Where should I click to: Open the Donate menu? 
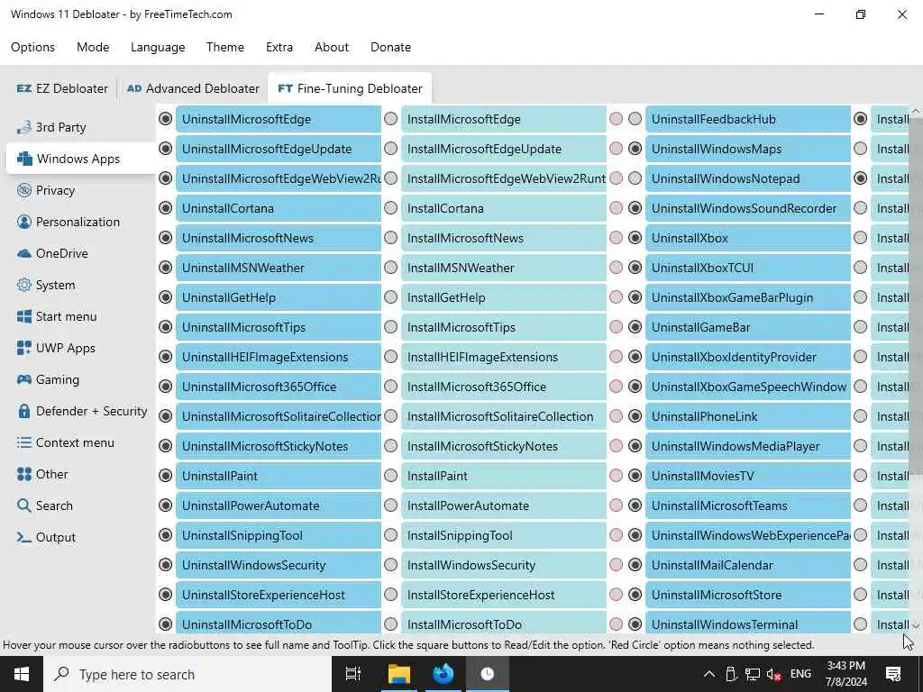[391, 47]
